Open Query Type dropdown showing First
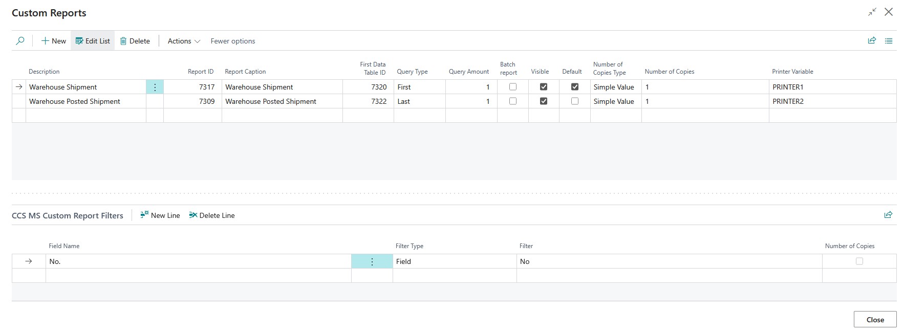904x333 pixels. click(419, 87)
